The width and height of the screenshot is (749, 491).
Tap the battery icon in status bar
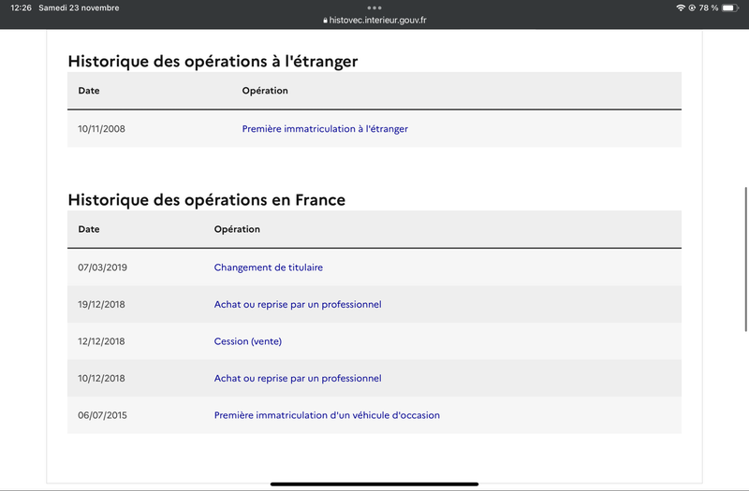pyautogui.click(x=730, y=7)
